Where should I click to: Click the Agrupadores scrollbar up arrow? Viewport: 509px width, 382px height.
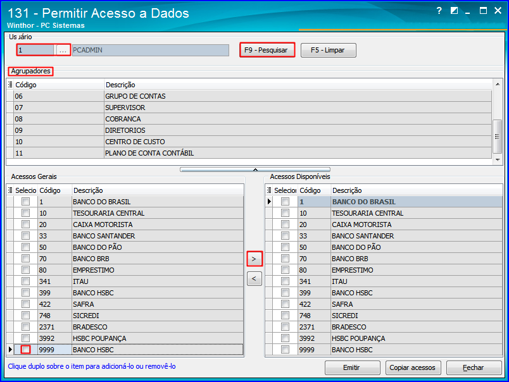(498, 84)
